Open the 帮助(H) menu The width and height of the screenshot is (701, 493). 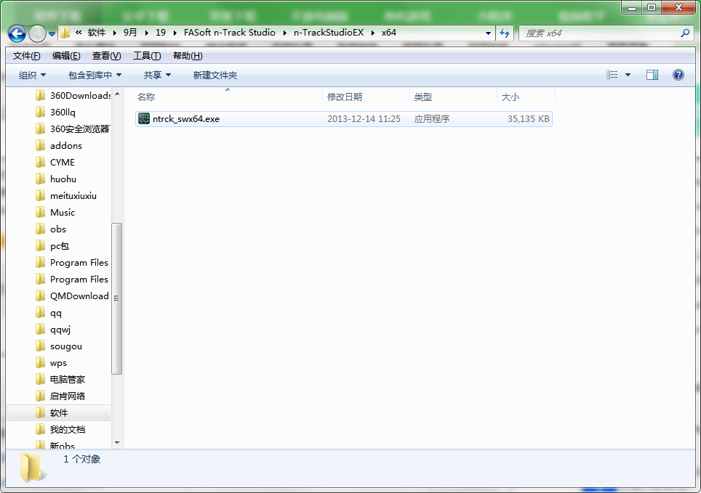(x=188, y=56)
